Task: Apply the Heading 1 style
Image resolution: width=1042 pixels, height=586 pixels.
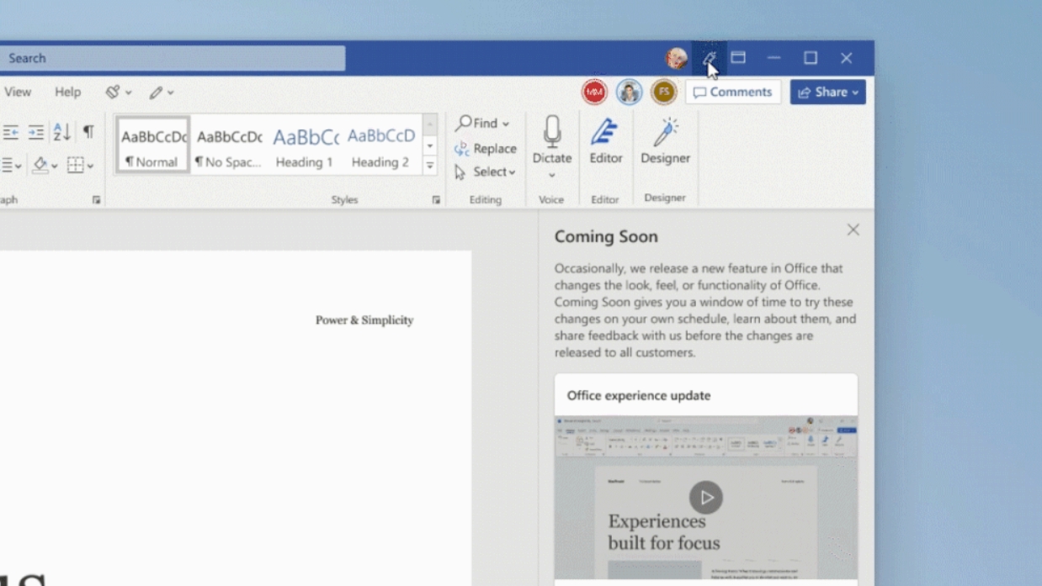Action: click(x=304, y=145)
